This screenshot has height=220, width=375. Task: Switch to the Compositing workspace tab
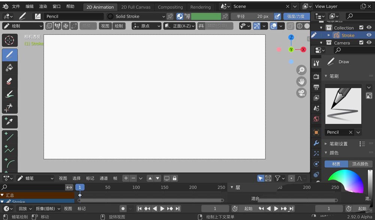pos(170,7)
